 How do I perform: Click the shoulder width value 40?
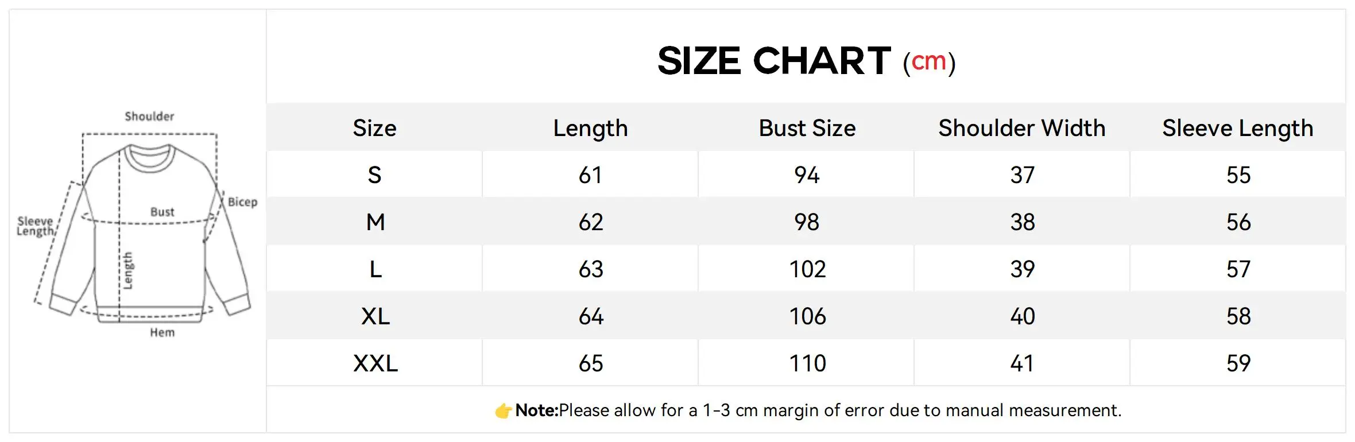(1023, 316)
